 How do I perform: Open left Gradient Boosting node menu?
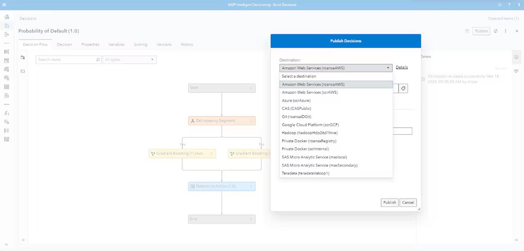tap(211, 154)
